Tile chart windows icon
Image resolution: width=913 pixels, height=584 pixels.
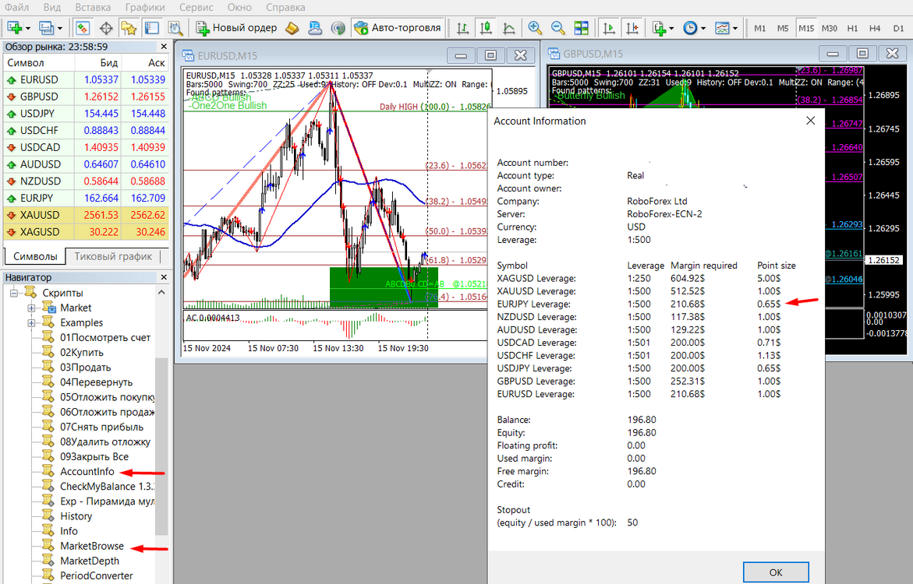581,27
